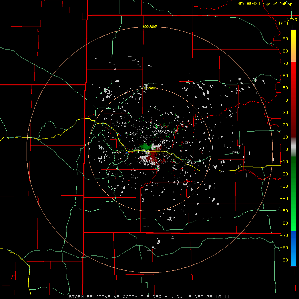Click the -20 label on the velocity scale
Screen dimensions: 299x299
[284, 174]
